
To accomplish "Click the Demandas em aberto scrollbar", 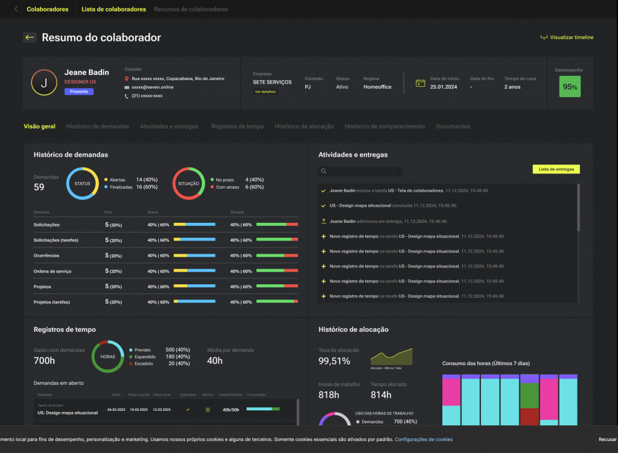I will [x=298, y=412].
